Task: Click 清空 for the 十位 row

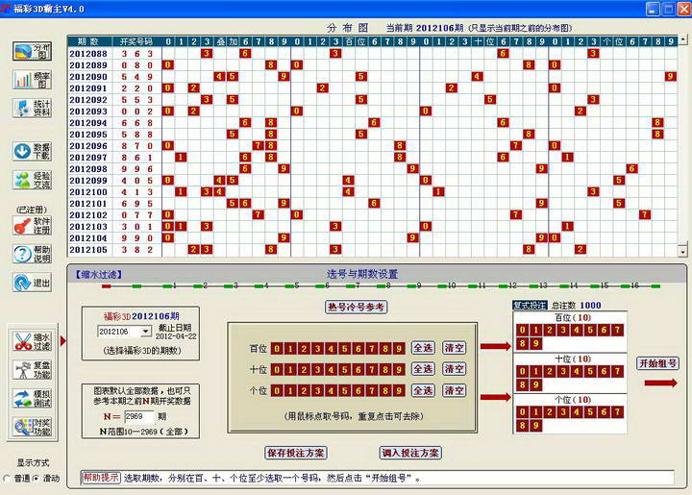Action: coord(454,369)
